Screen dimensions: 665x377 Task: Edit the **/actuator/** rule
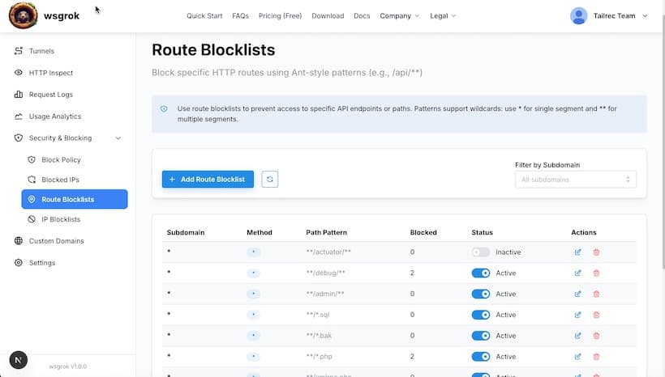(577, 252)
